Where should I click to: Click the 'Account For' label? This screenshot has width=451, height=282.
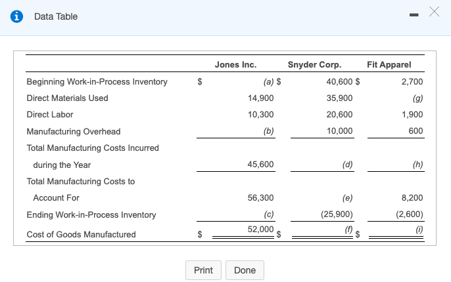[56, 197]
